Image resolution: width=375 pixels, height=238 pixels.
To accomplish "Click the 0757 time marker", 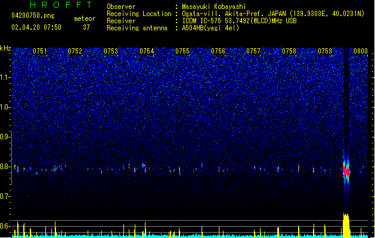I will 253,51.
